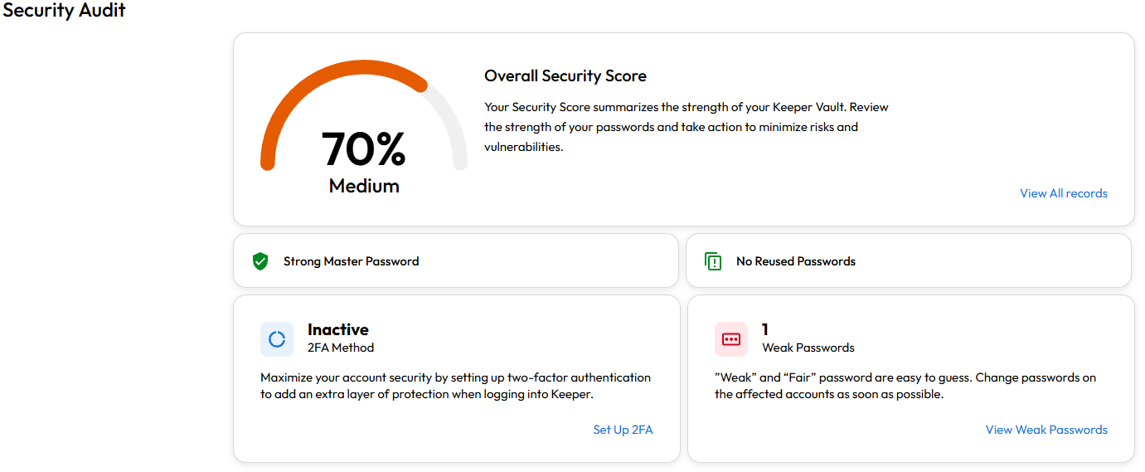This screenshot has width=1145, height=472.
Task: Click the No Reused Passwords copy icon
Action: coord(713,261)
